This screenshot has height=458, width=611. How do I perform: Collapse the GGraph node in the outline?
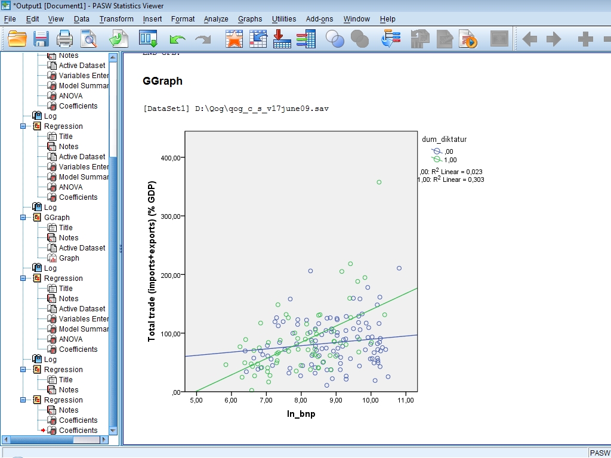pos(23,218)
